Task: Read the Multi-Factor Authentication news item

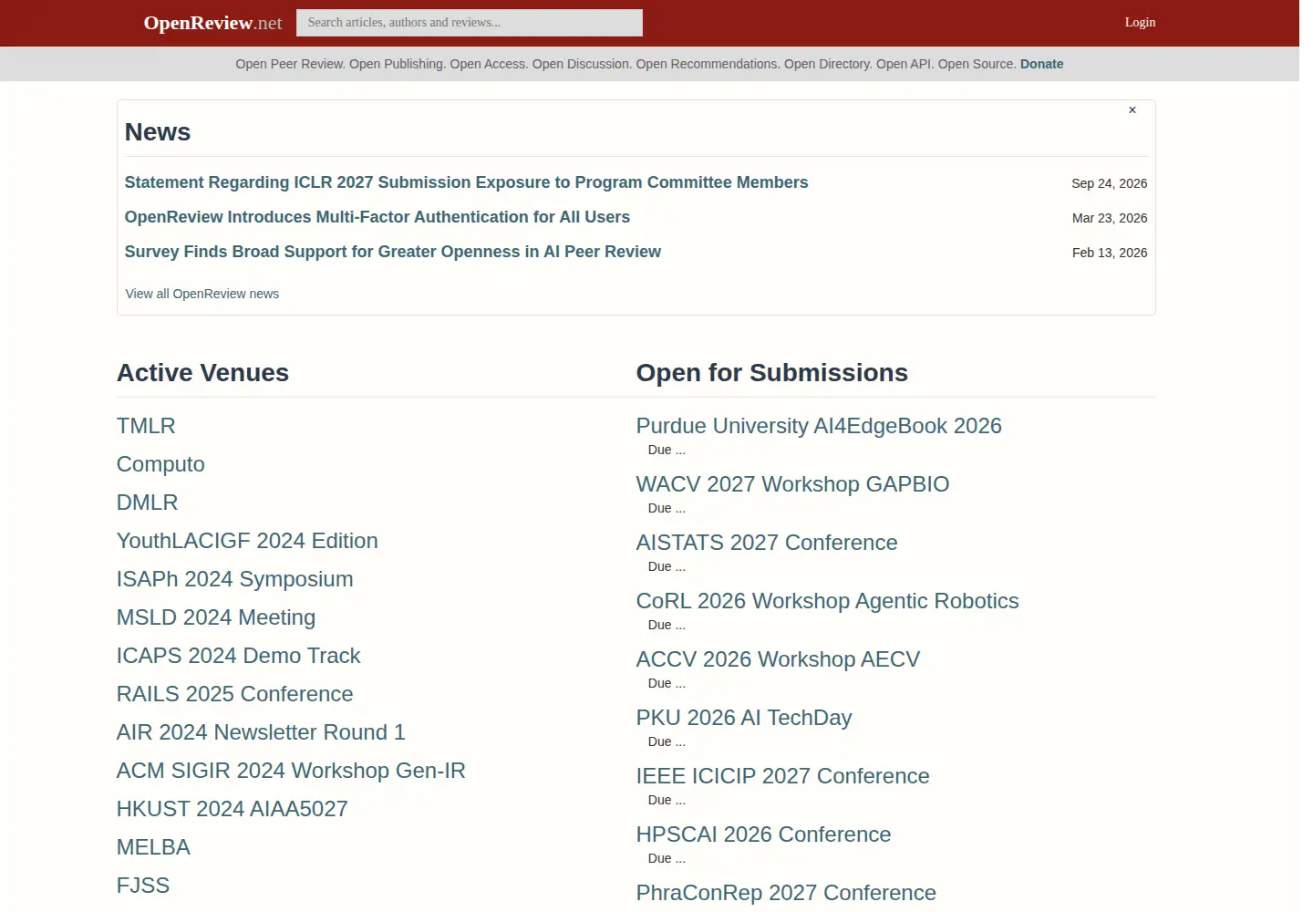Action: click(x=377, y=217)
